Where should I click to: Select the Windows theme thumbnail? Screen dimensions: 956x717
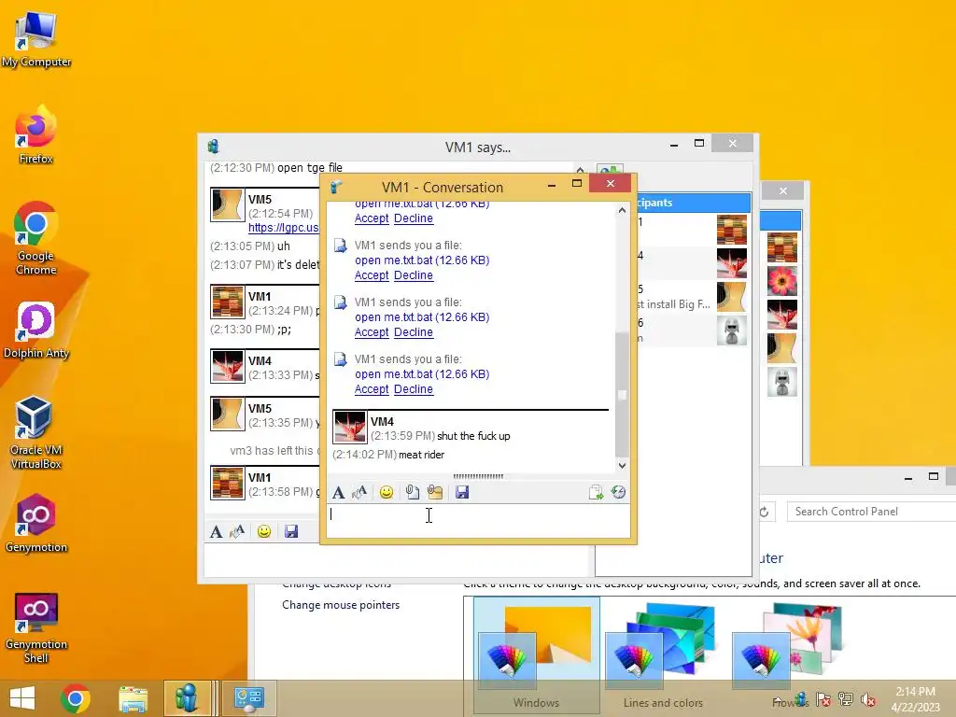[537, 654]
